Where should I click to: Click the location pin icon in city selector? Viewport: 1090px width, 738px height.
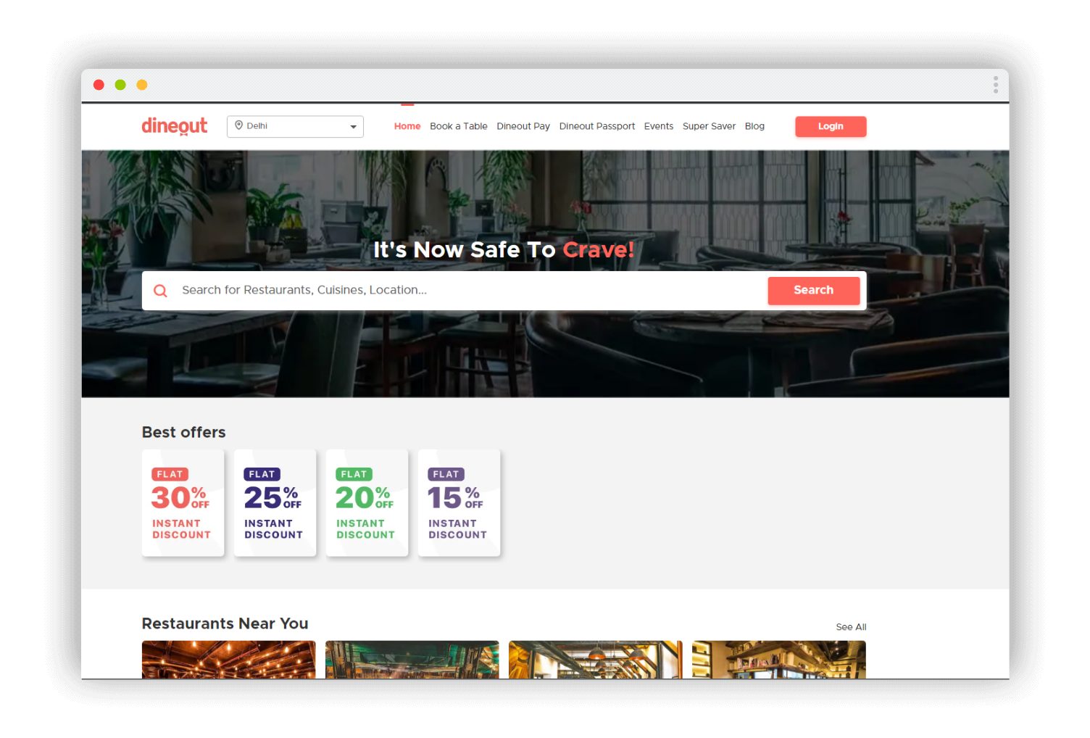pos(238,125)
